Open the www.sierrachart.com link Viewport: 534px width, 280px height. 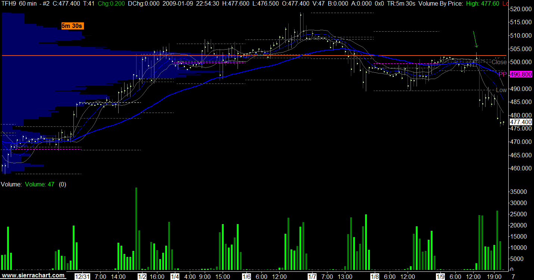click(34, 276)
